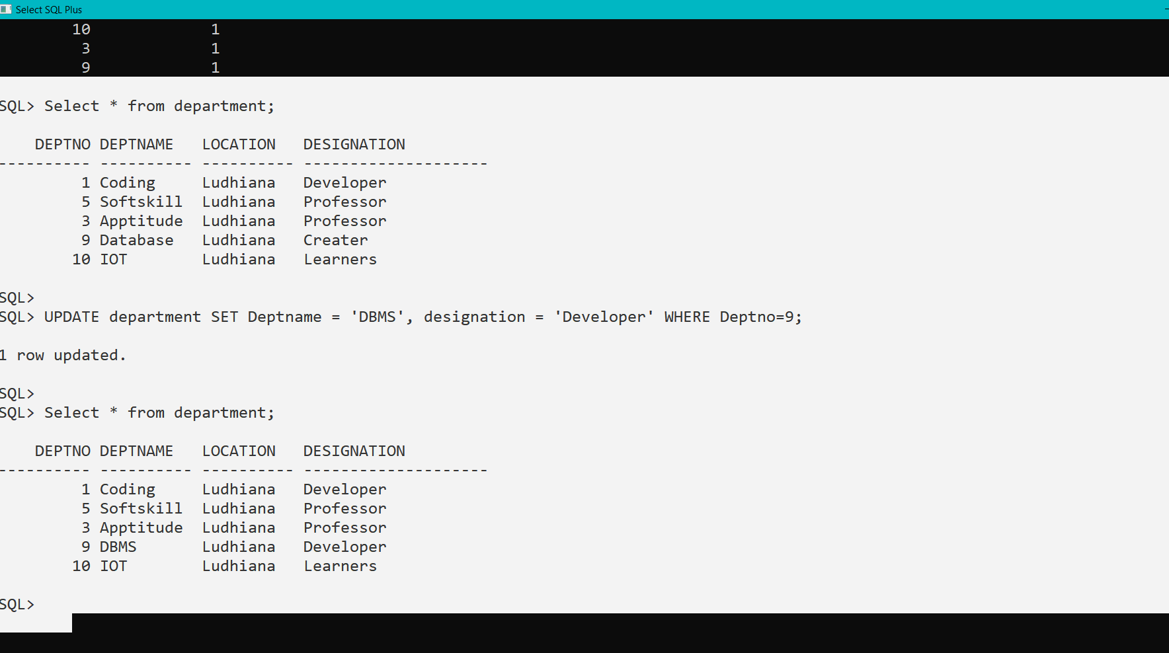The width and height of the screenshot is (1169, 653).
Task: Click the '1 row updated.' message
Action: point(63,355)
